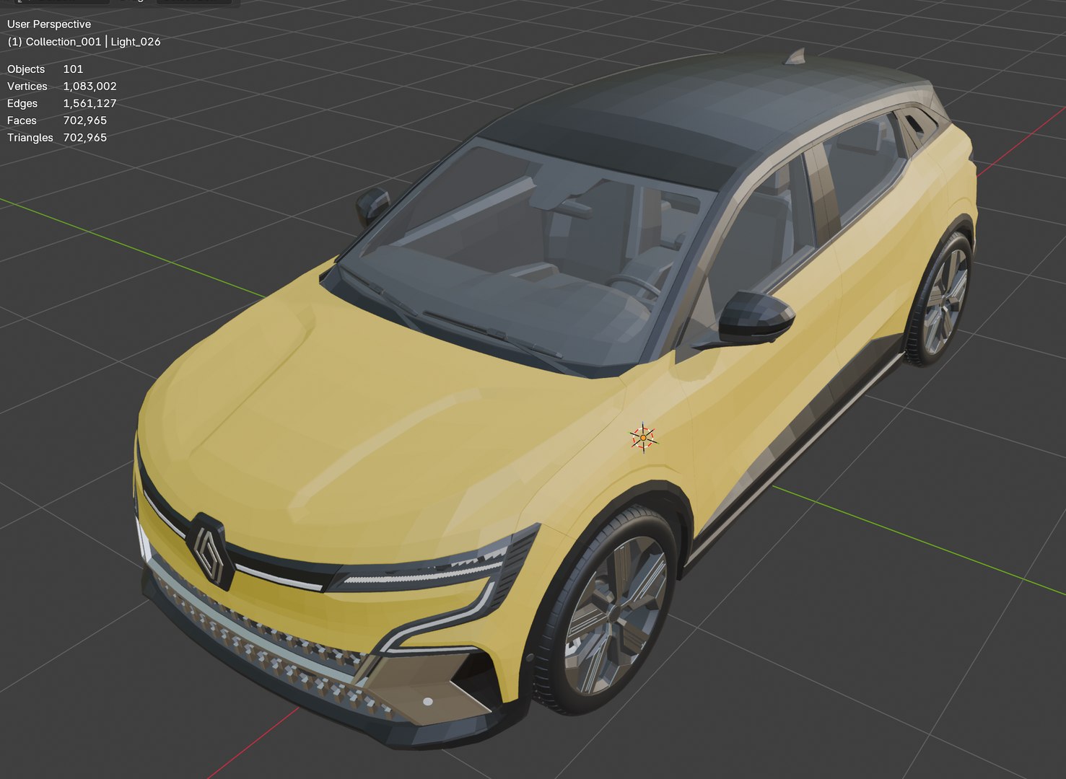Click the 'Triangles' statistics label
The height and width of the screenshot is (779, 1066).
point(30,138)
